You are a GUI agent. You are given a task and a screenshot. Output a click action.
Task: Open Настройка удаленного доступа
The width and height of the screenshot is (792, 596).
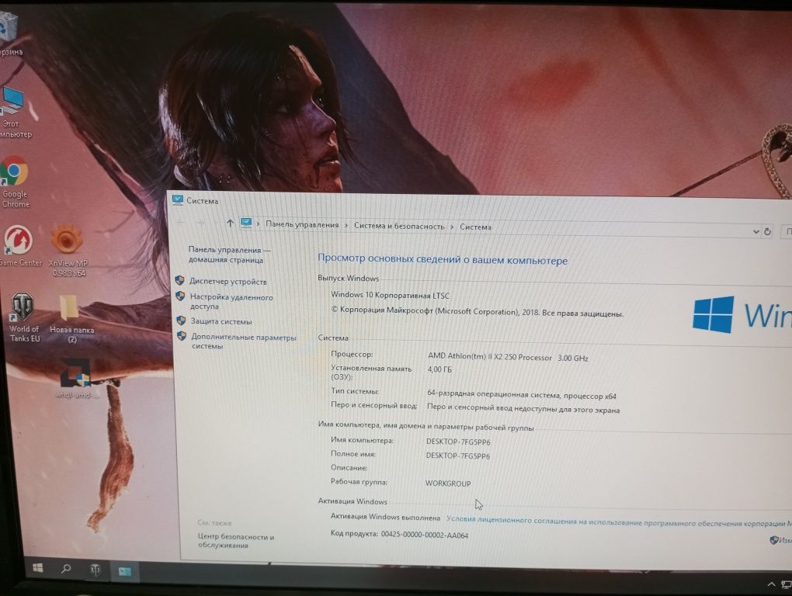coord(231,302)
